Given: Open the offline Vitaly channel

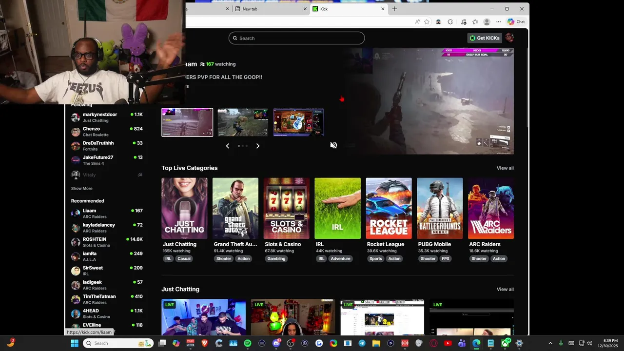Looking at the screenshot, I should 107,175.
